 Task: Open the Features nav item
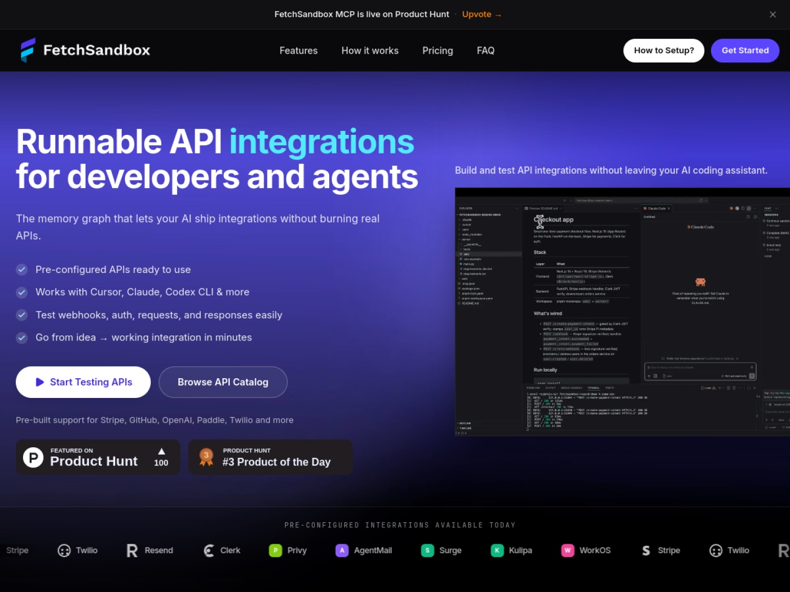coord(298,50)
